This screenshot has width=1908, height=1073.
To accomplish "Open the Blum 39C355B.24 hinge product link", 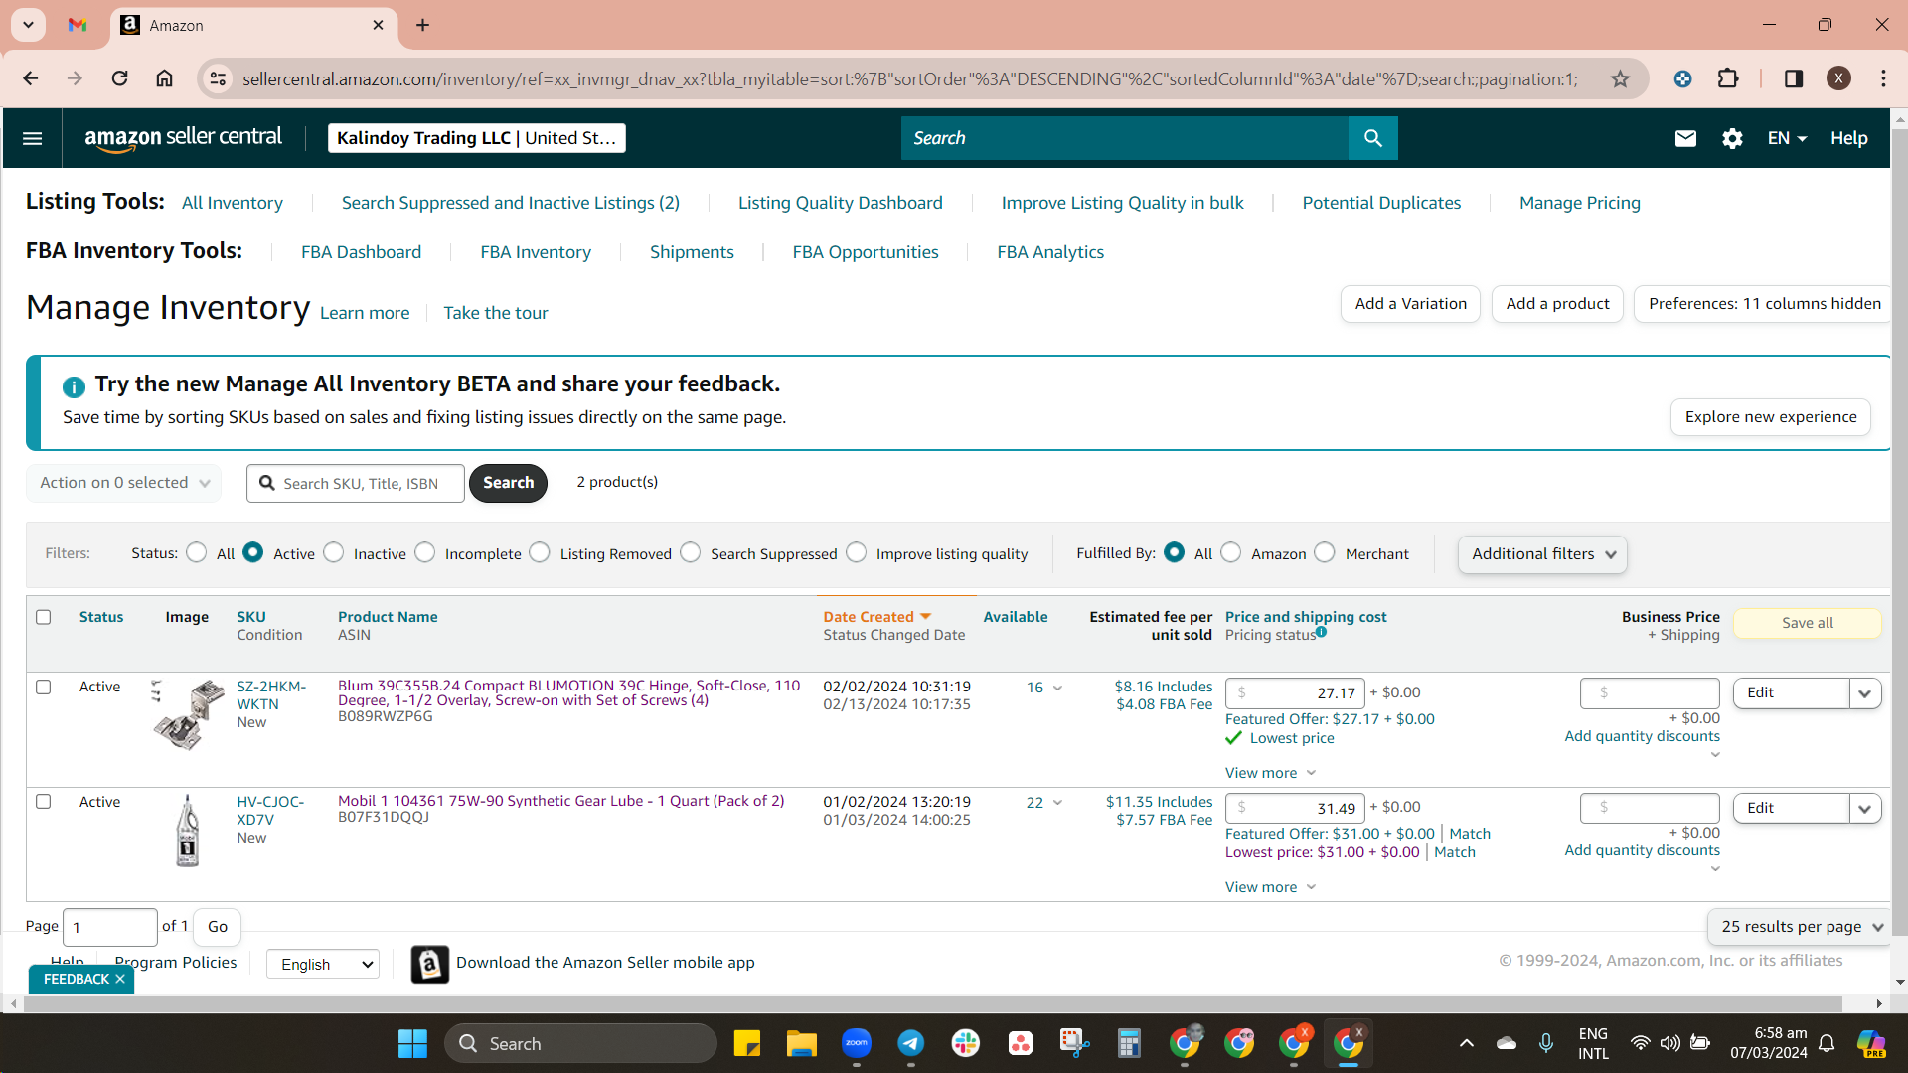I will pos(569,692).
